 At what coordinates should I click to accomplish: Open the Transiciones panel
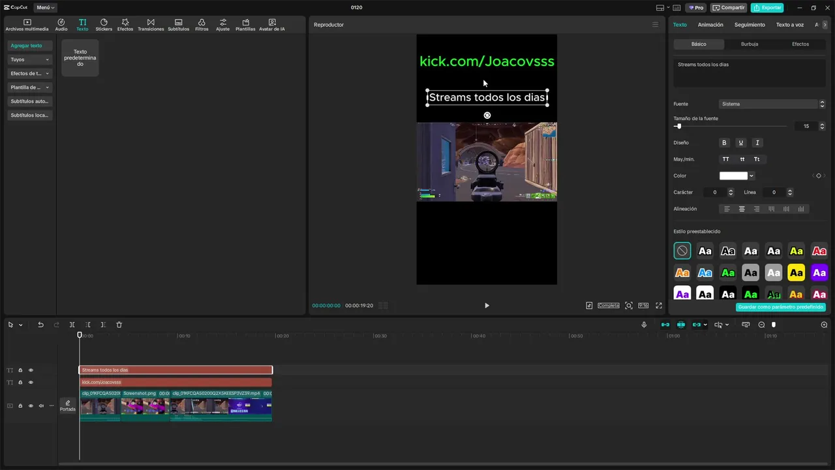151,25
